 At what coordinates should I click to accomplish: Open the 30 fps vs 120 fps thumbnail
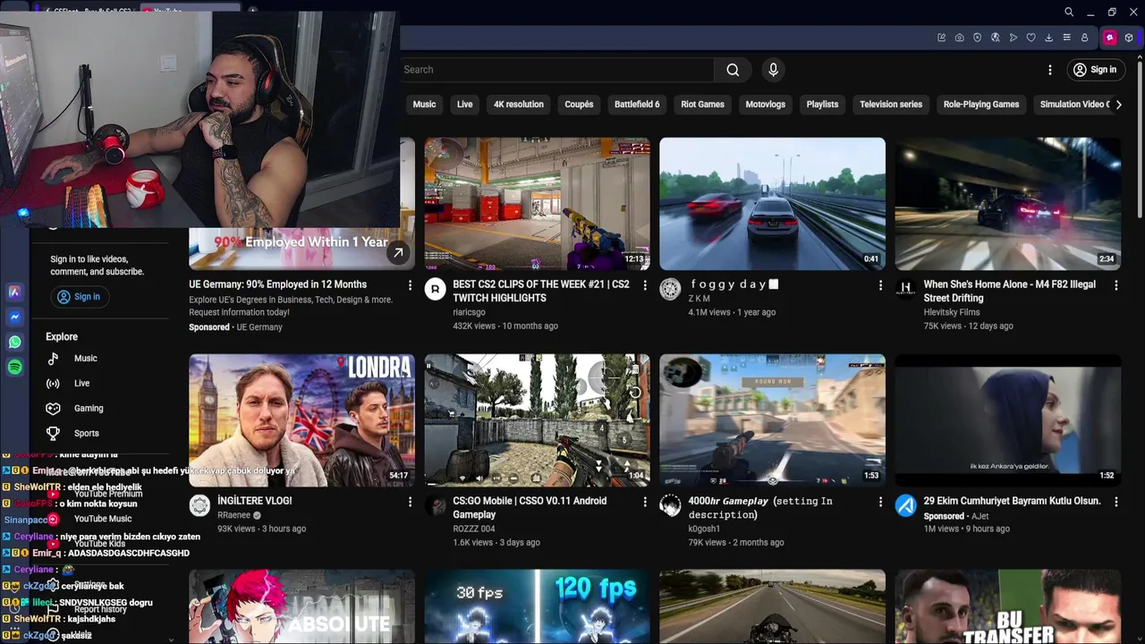(538, 606)
